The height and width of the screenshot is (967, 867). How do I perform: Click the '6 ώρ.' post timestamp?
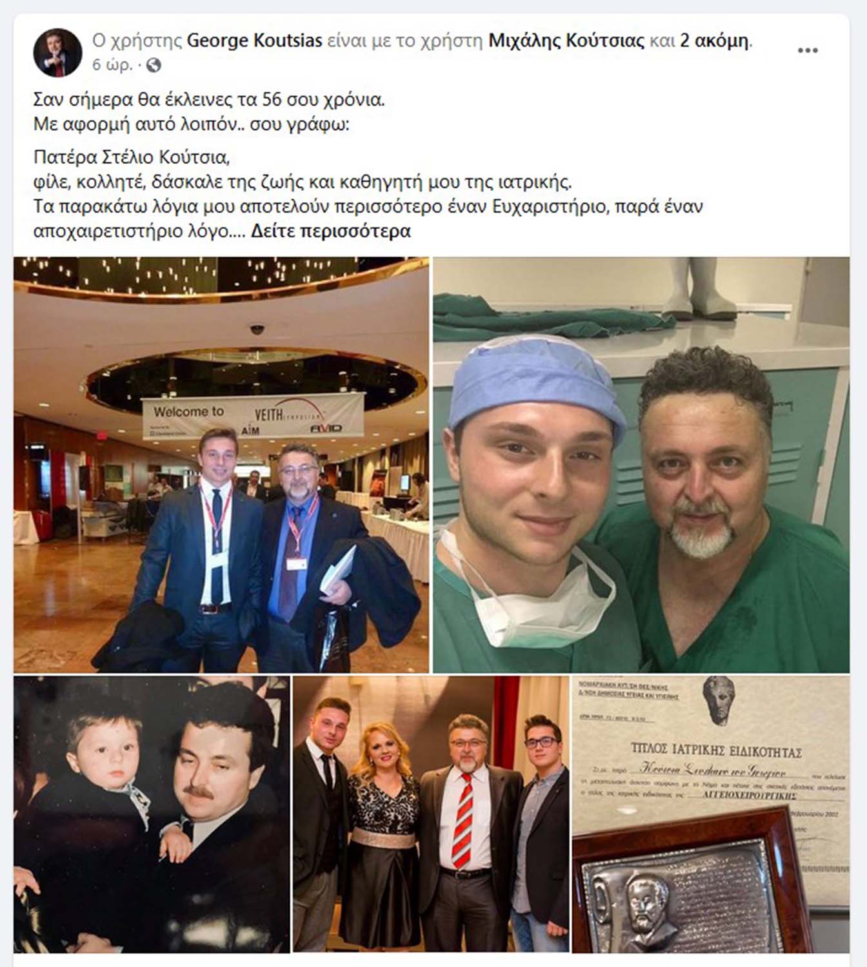click(x=112, y=65)
